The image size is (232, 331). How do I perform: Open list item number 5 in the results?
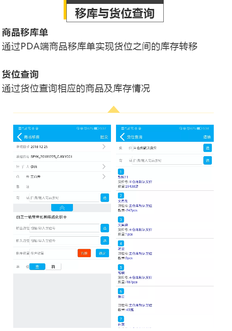[x=165, y=274]
